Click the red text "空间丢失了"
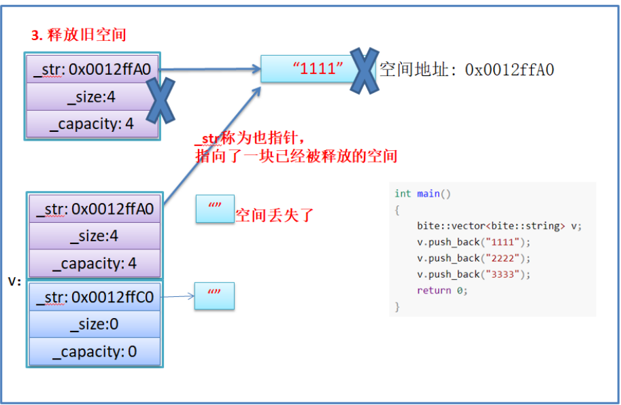 (275, 215)
